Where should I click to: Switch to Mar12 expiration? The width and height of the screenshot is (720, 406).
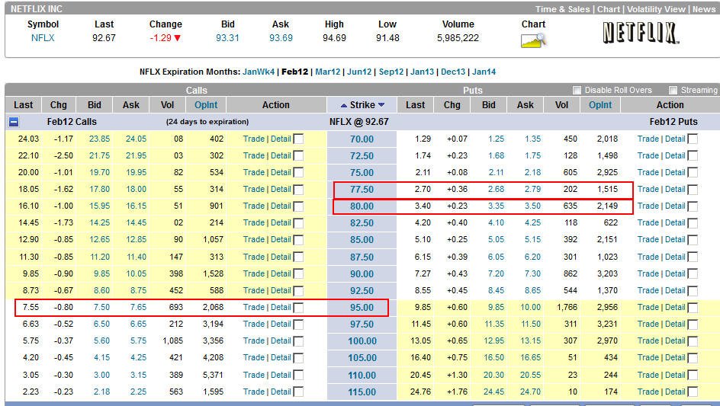[328, 72]
